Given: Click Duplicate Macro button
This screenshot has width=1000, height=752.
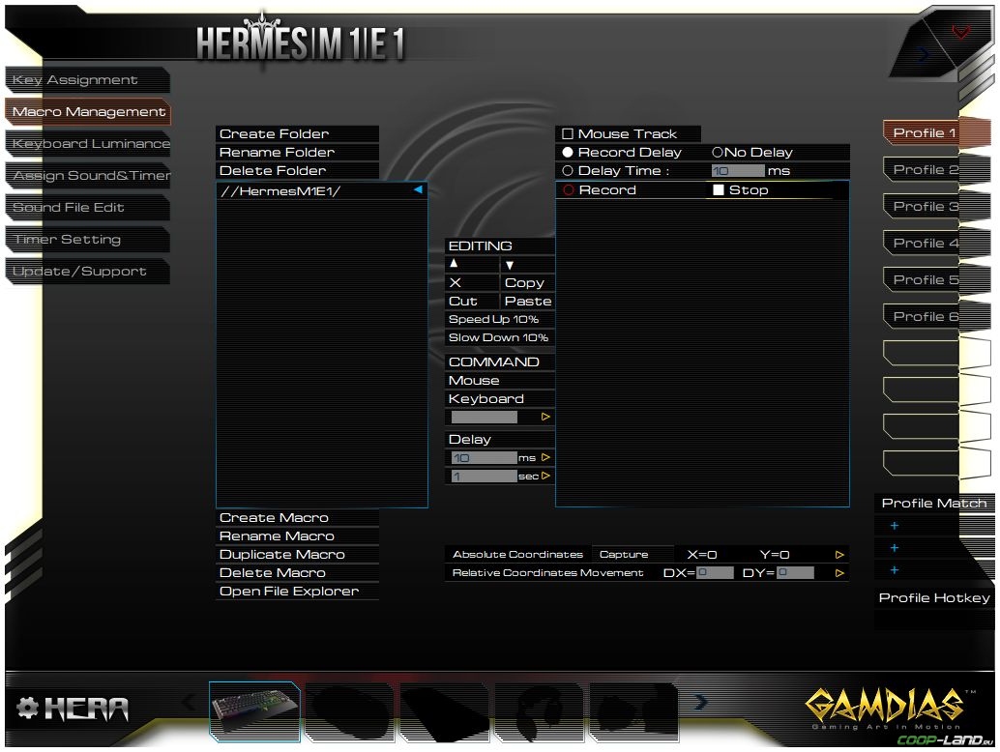Looking at the screenshot, I should pos(297,555).
